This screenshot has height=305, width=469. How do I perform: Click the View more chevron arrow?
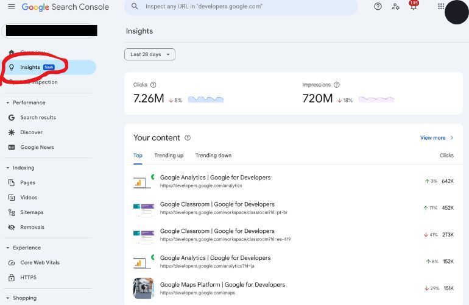[x=452, y=138]
